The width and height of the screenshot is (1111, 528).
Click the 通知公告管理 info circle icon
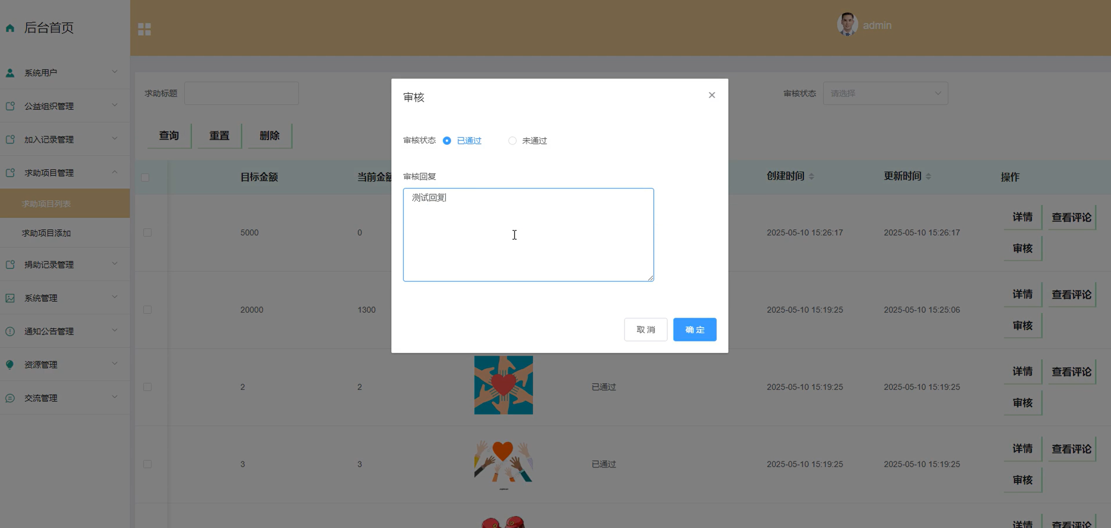10,331
